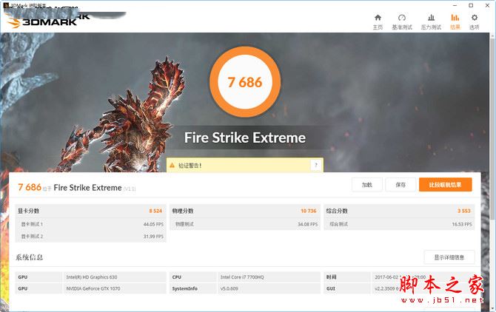Open the Options (选项) gear tab

(x=474, y=21)
